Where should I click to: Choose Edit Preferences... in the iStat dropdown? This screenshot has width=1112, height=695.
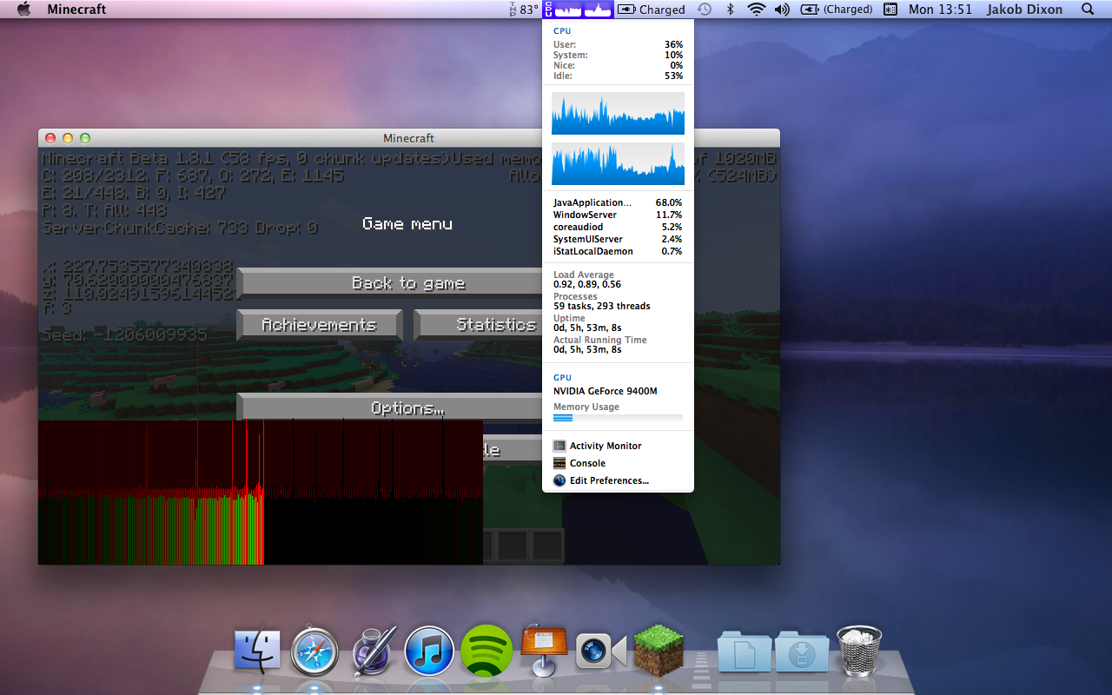point(617,480)
